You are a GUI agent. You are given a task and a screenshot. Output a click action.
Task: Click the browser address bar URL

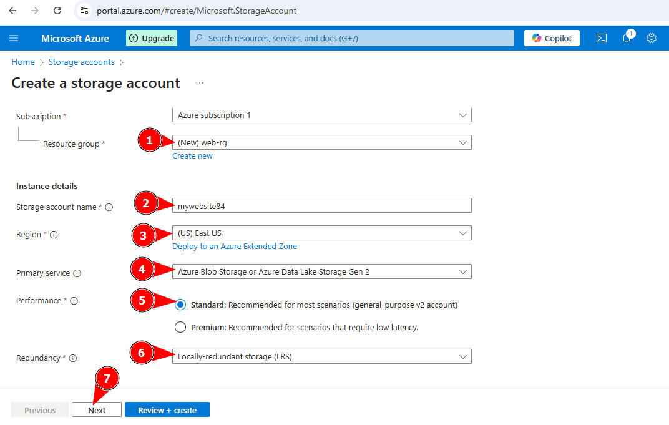(x=197, y=11)
